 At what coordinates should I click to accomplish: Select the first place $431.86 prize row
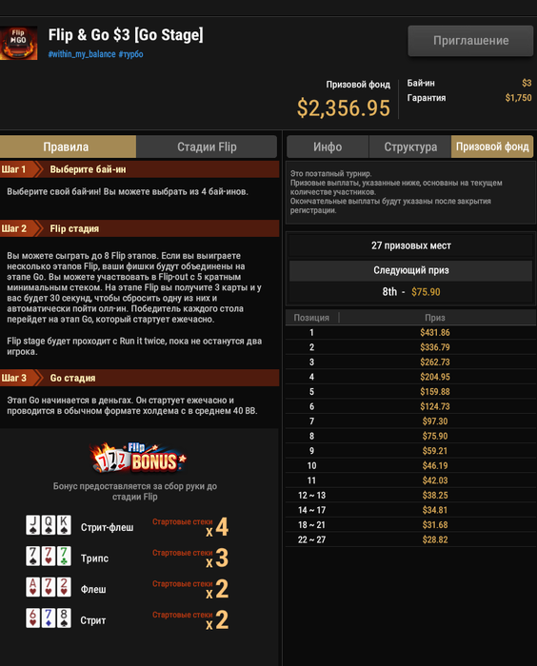pos(410,333)
